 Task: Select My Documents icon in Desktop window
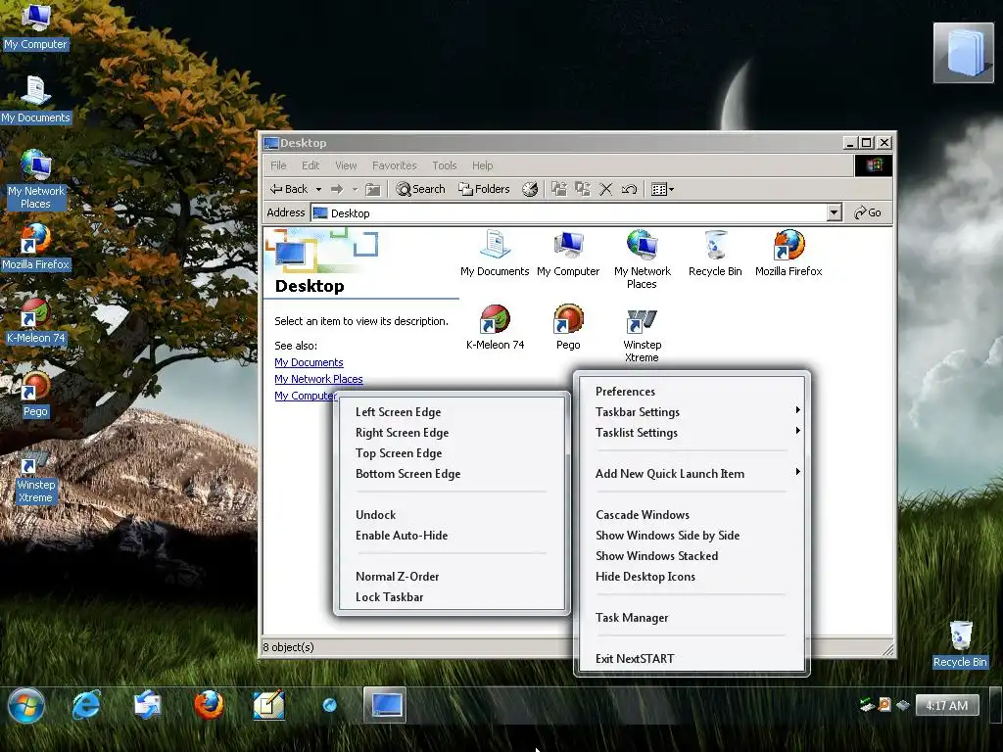click(x=495, y=254)
